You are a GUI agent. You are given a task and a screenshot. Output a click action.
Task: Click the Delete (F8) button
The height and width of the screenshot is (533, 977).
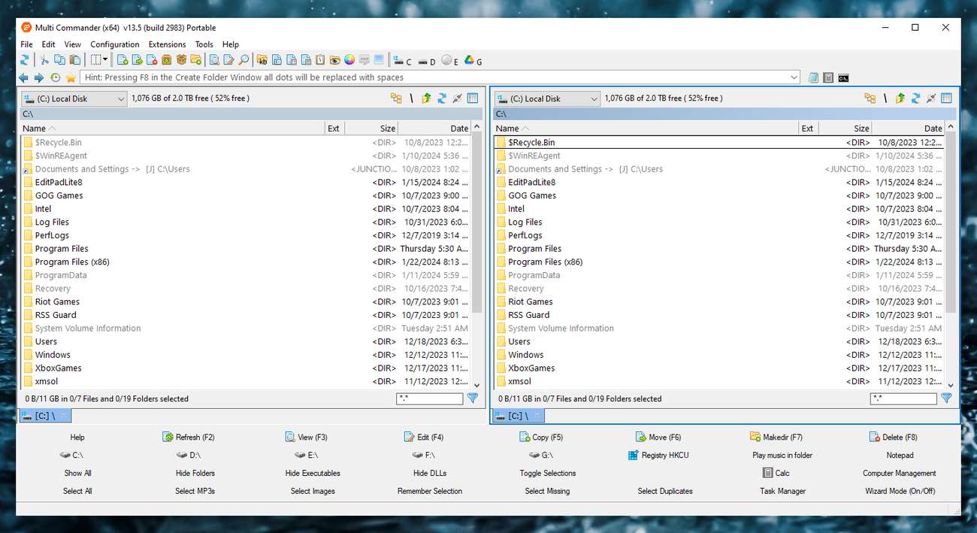click(x=893, y=437)
